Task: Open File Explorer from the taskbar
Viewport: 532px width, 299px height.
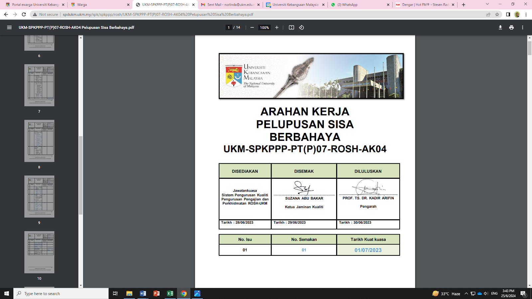Action: [129, 293]
